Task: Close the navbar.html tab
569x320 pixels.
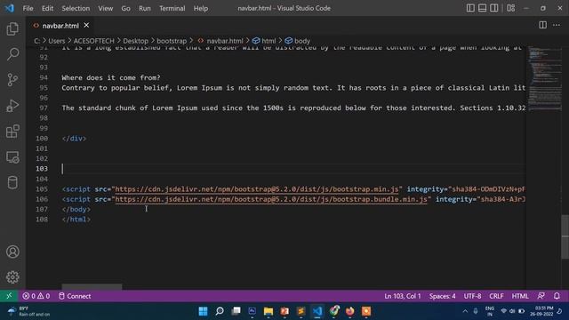Action: (86, 26)
